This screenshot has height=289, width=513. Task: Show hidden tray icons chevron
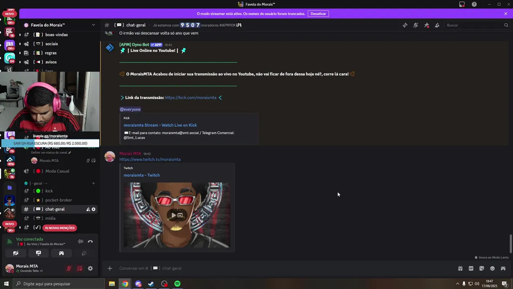coord(457,284)
